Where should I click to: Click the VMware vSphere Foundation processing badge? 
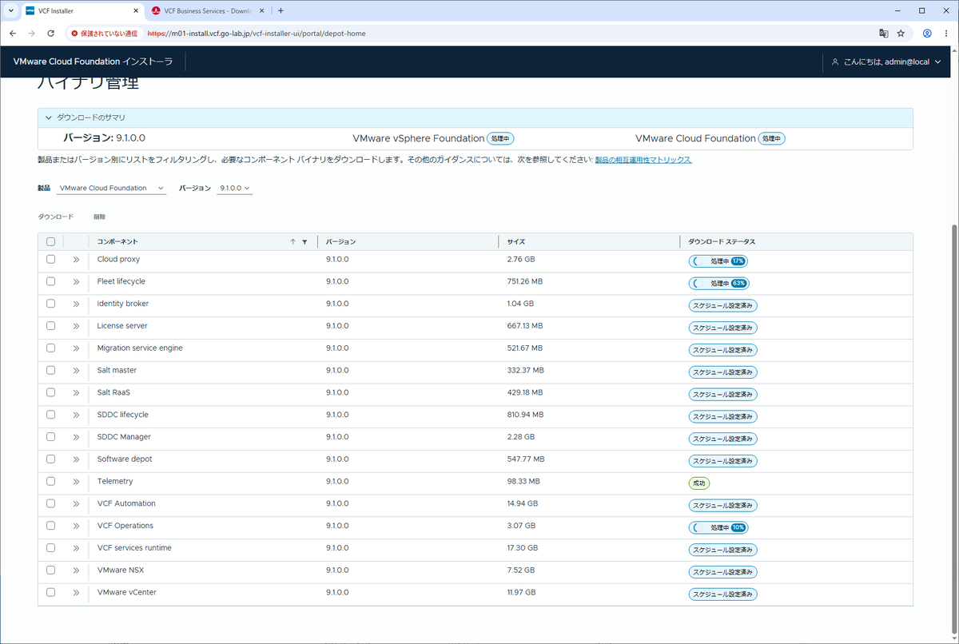500,138
